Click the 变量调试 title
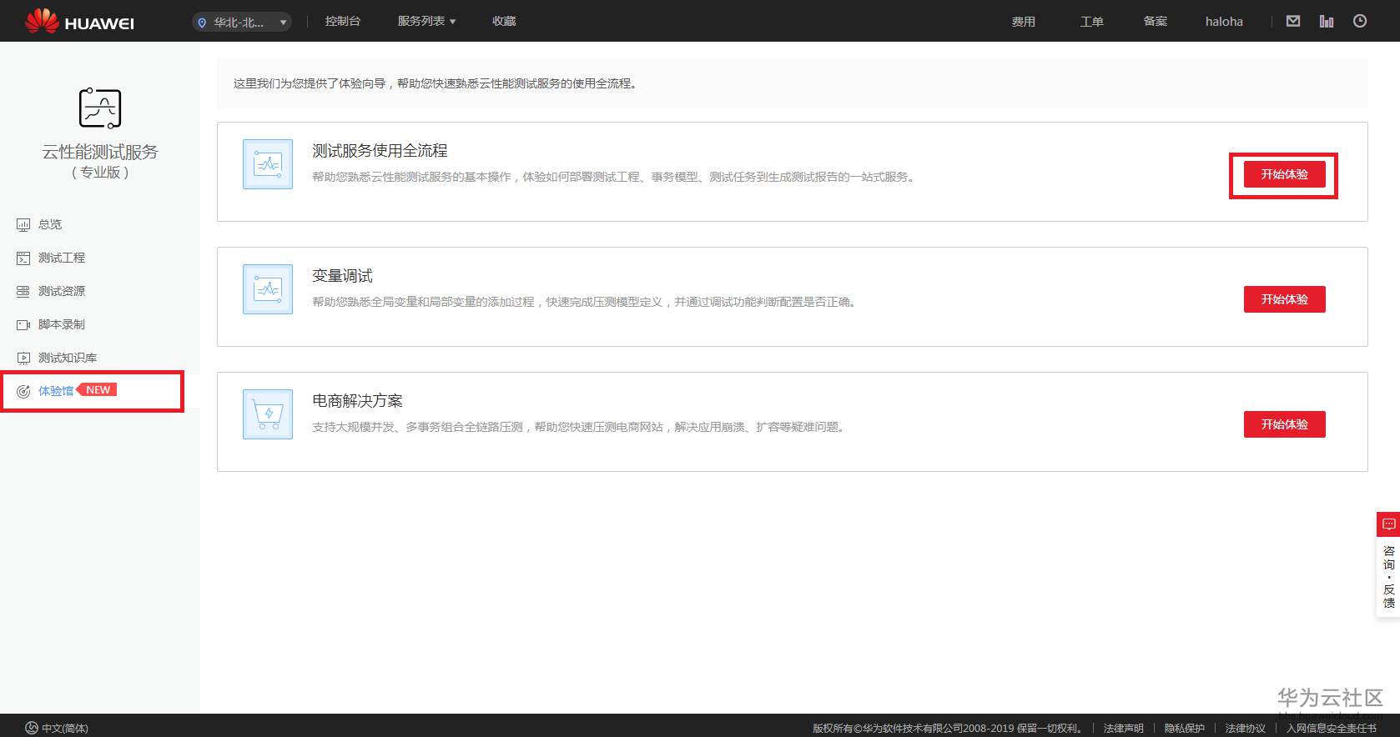 click(342, 276)
